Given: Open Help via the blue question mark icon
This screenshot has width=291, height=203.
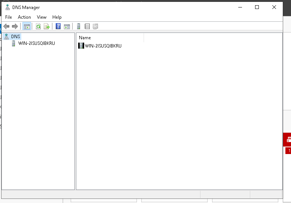Looking at the screenshot, I should pyautogui.click(x=58, y=26).
